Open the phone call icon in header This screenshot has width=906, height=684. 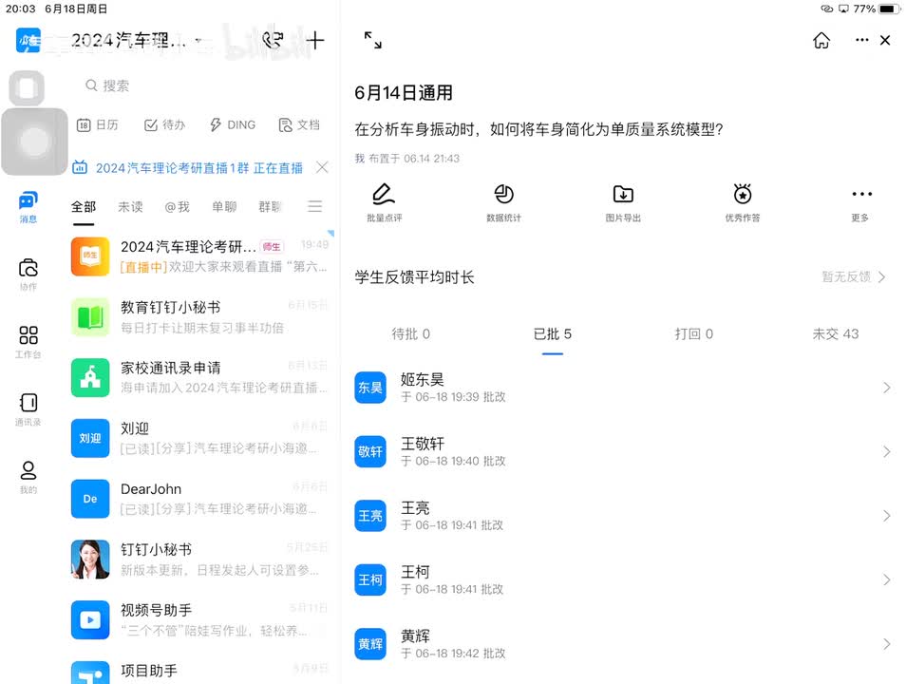tap(273, 40)
